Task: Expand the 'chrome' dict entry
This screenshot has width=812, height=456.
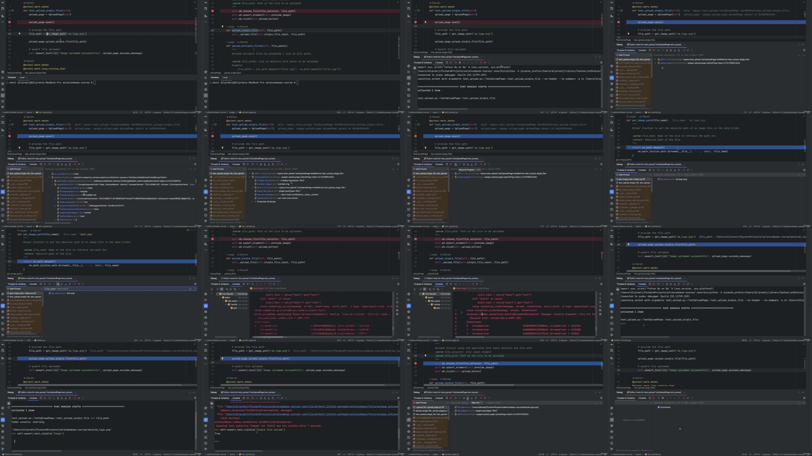Action: pyautogui.click(x=55, y=199)
